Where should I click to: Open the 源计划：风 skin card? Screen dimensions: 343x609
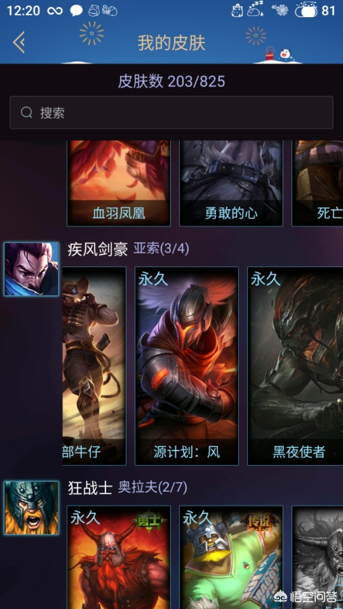tap(187, 365)
